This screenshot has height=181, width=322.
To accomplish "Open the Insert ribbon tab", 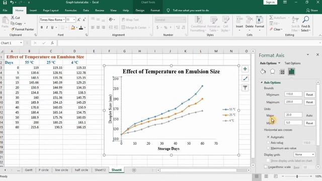I will [33, 10].
